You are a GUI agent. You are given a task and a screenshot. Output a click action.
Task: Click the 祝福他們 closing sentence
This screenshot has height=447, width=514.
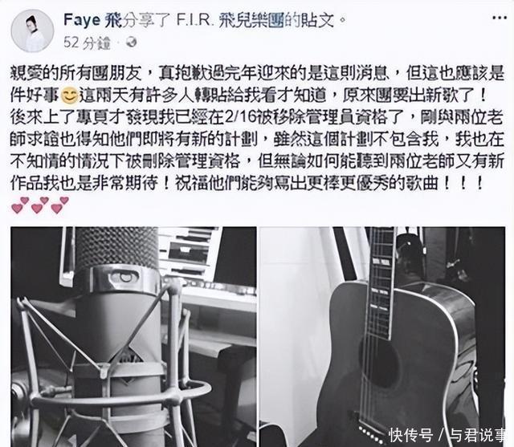[328, 184]
